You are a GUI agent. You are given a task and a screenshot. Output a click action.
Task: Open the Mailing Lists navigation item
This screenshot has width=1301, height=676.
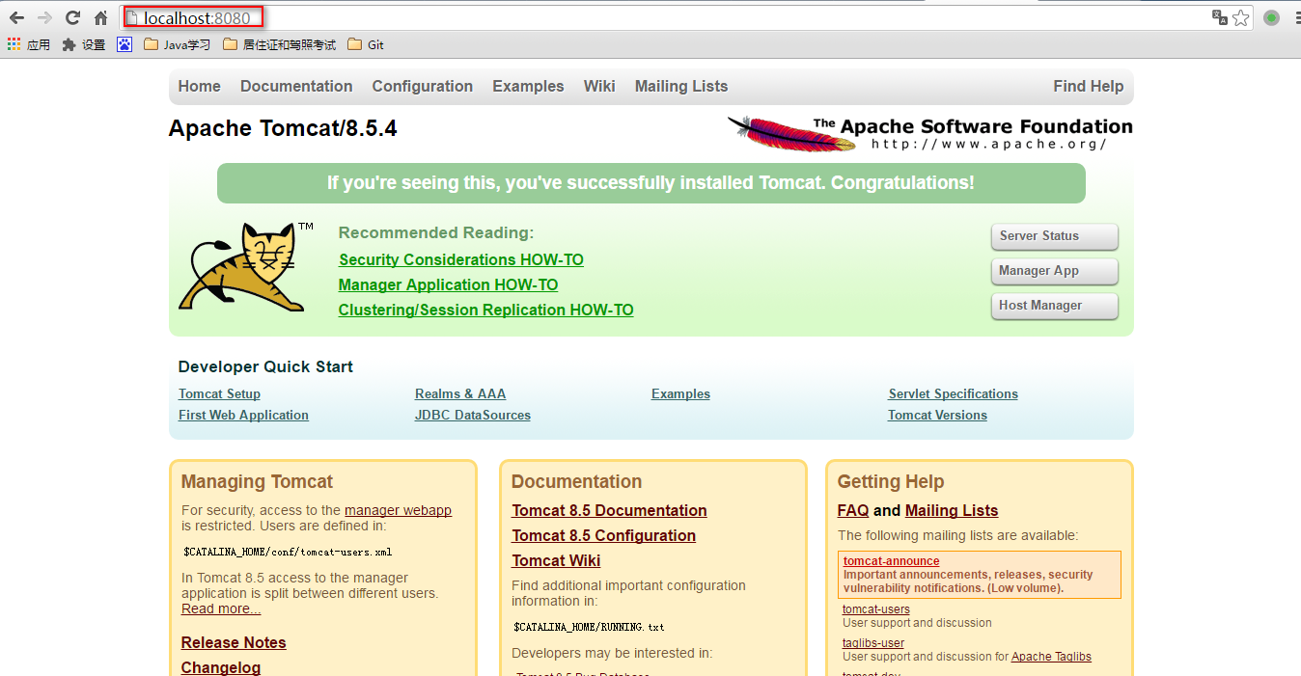tap(681, 86)
